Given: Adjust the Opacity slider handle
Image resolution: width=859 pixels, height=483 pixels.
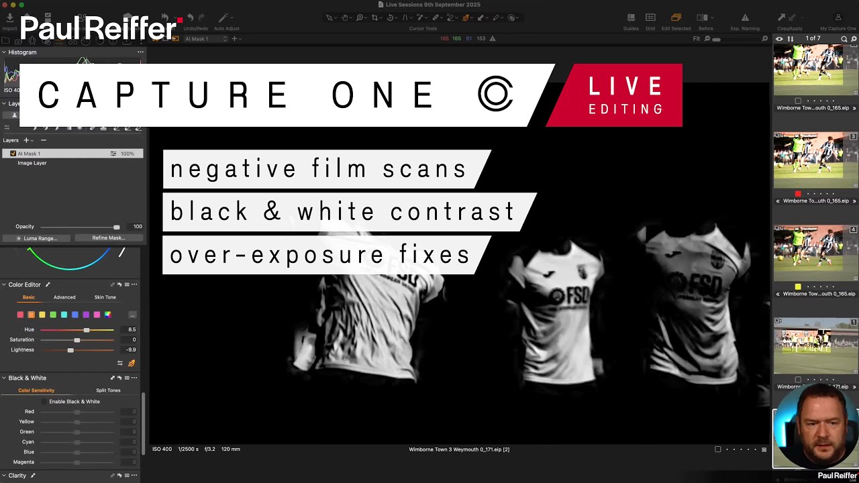Looking at the screenshot, I should [116, 227].
